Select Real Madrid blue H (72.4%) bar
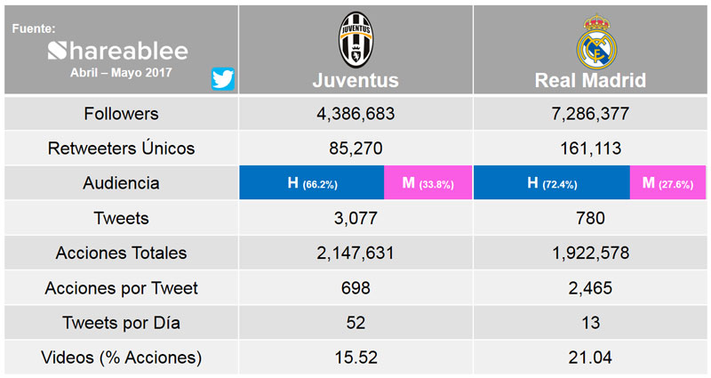711x378 pixels. pos(552,182)
